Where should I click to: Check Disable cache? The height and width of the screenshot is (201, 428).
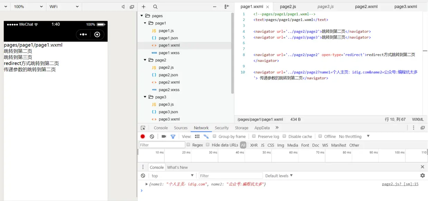click(x=284, y=136)
